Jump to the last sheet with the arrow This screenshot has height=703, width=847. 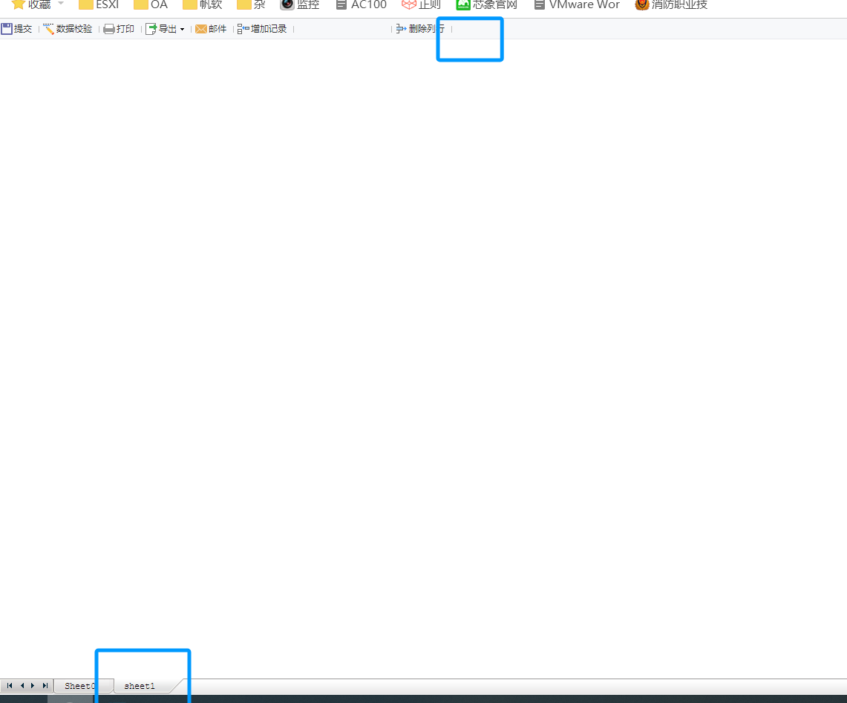45,686
